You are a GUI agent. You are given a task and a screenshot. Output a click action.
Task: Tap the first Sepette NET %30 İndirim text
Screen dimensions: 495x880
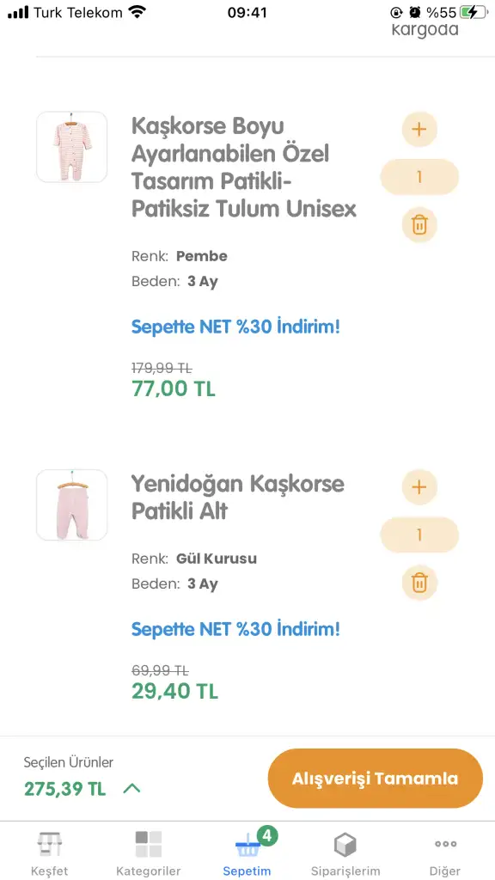click(235, 327)
